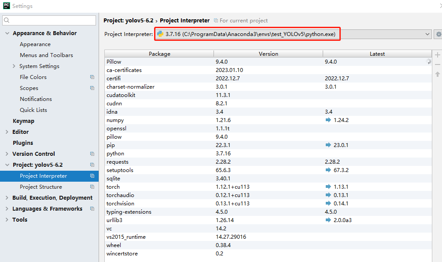Select the Pillow package row
The height and width of the screenshot is (262, 442).
tap(268, 61)
